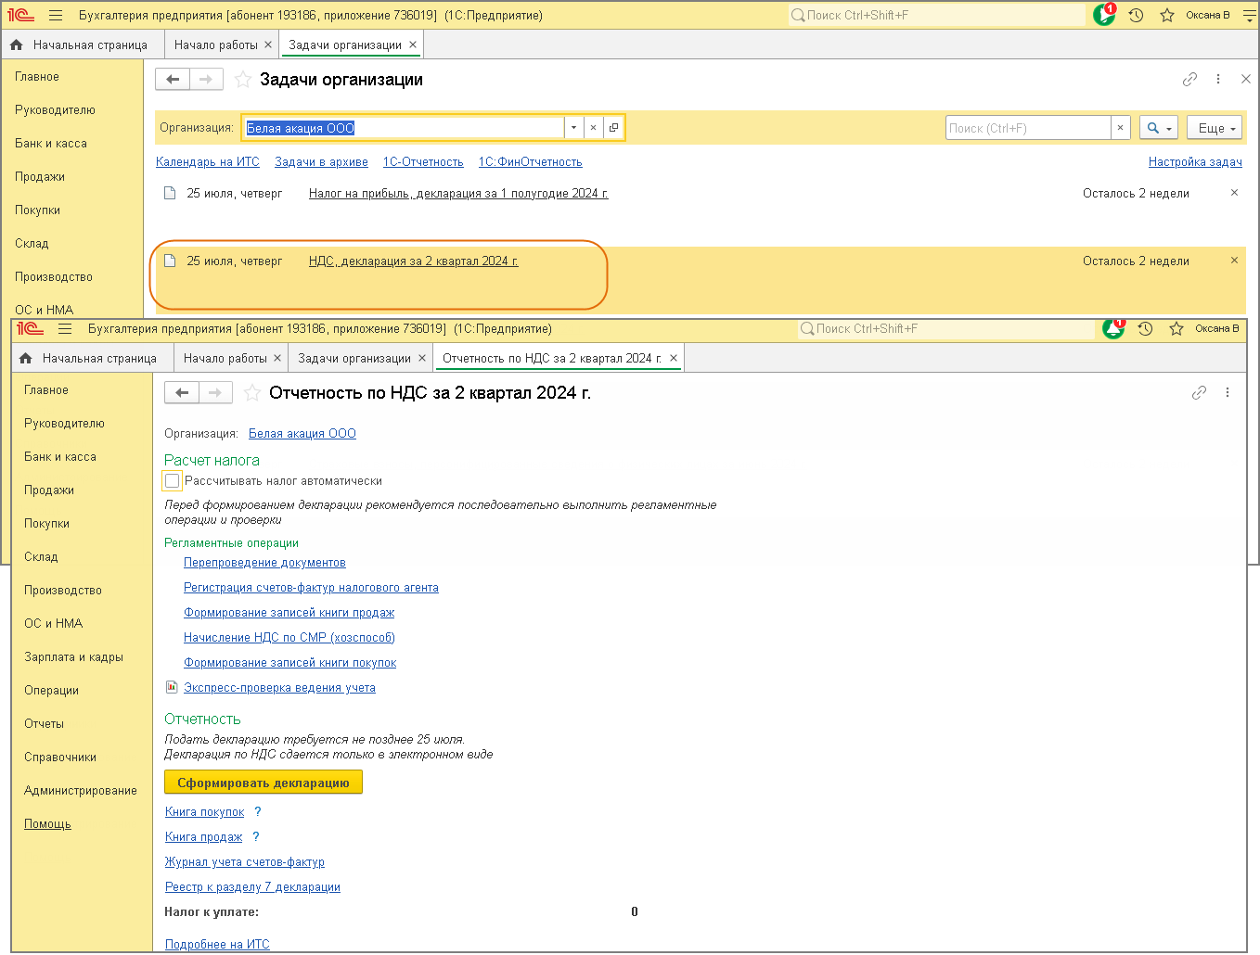
Task: Open Календарь на ИТС link
Action: (208, 162)
